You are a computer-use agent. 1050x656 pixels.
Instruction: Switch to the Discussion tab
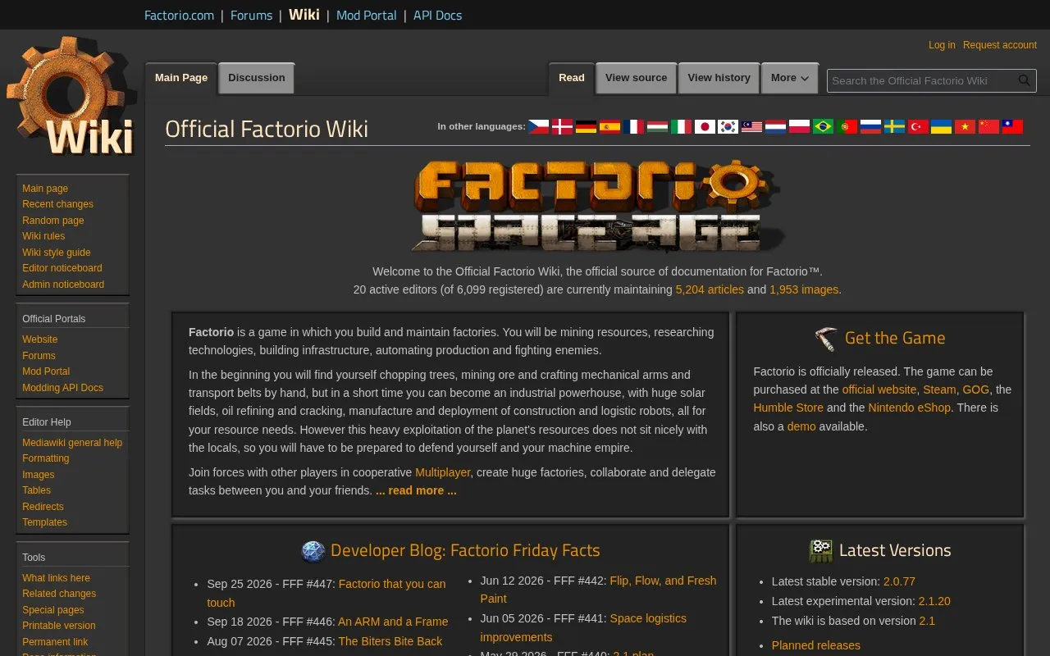[x=257, y=78]
